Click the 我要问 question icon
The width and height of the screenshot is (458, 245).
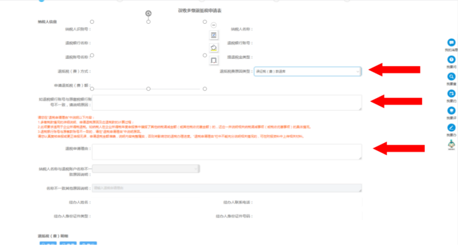point(451,60)
